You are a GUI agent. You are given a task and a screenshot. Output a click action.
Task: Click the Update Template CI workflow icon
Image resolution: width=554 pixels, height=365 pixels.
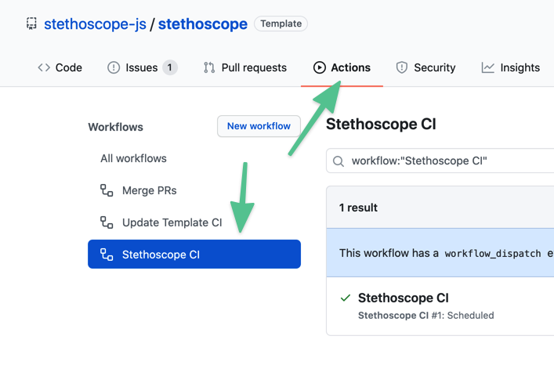click(x=107, y=222)
